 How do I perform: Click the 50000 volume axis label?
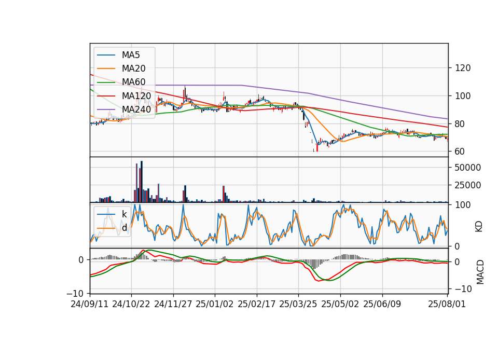point(467,168)
